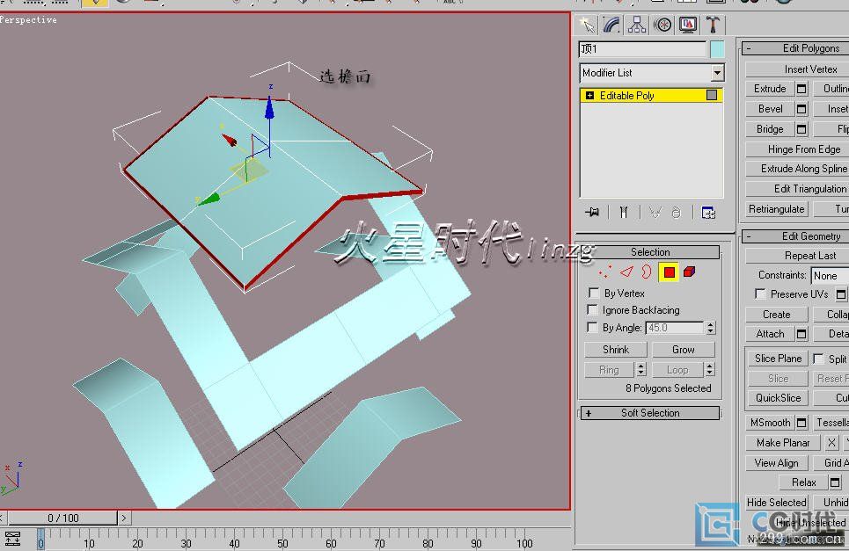Click Remove Modifier trash icon
Viewport: 849px width, 551px height.
(x=676, y=213)
